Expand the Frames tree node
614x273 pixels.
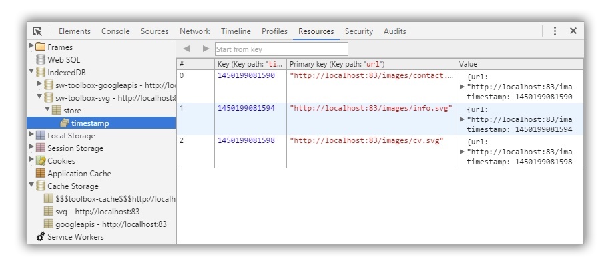click(x=31, y=47)
